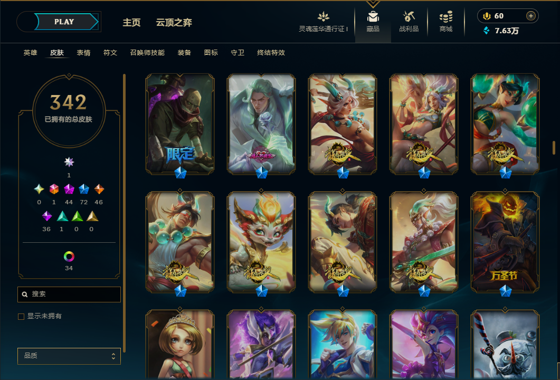Click the plus icon to add RP
The height and width of the screenshot is (380, 560).
[531, 16]
